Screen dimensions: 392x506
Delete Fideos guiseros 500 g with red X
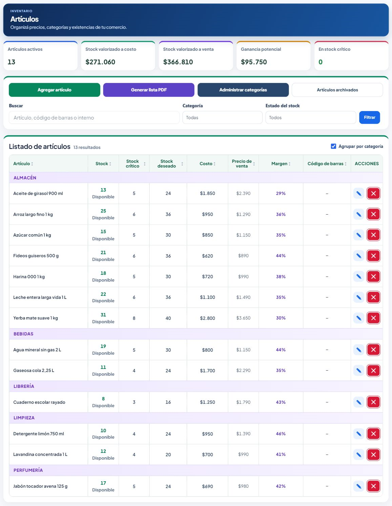(x=373, y=256)
